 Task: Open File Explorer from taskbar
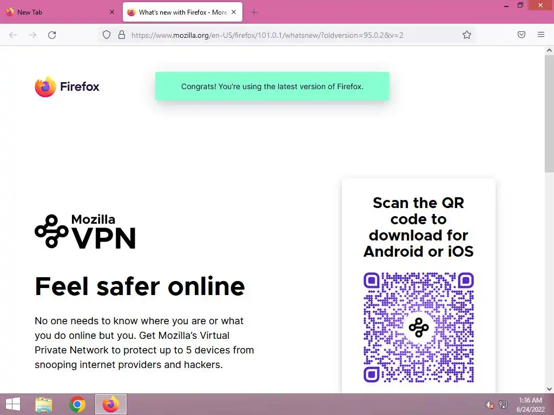click(x=43, y=404)
